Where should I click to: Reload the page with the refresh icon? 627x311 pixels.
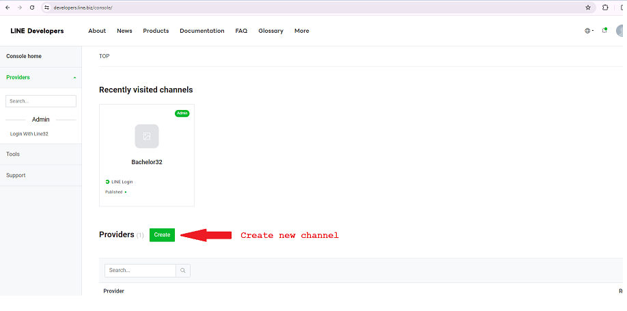pyautogui.click(x=31, y=7)
